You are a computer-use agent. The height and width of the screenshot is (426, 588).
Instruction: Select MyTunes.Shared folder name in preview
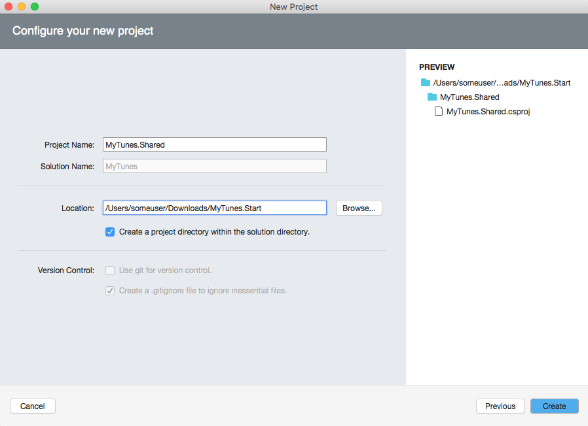click(x=469, y=97)
